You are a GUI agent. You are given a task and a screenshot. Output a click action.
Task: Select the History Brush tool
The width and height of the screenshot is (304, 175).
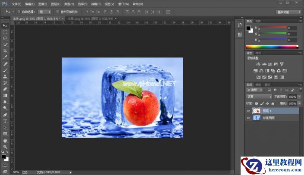coord(5,83)
